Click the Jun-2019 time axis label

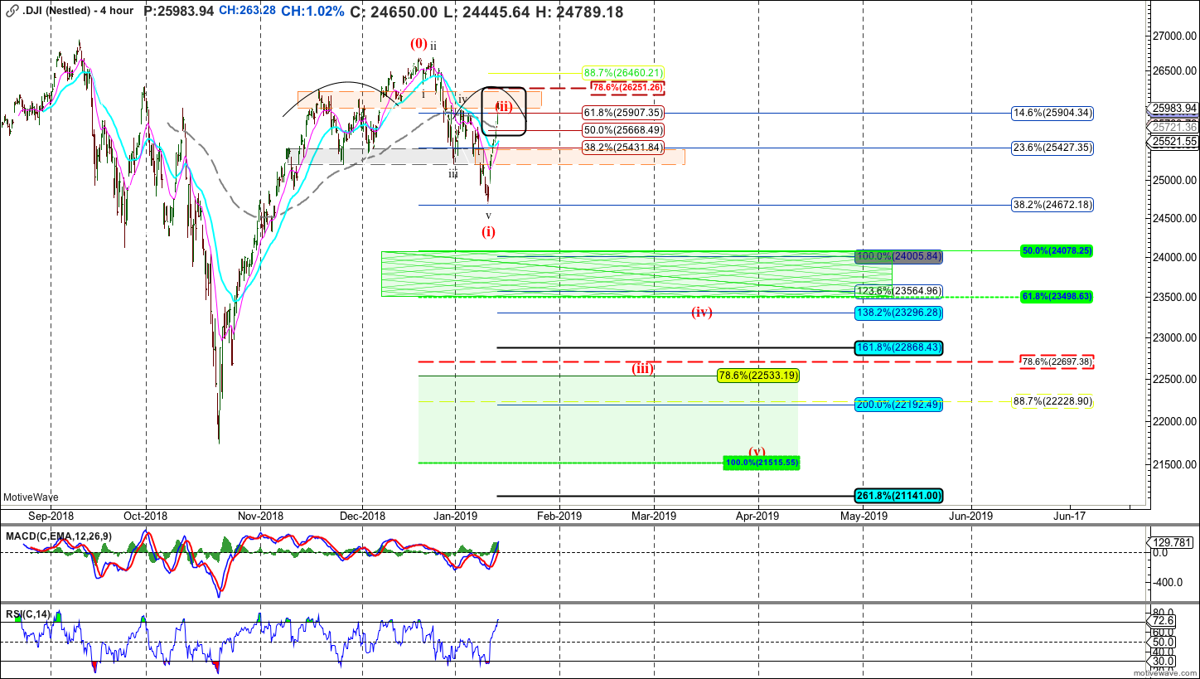point(970,516)
